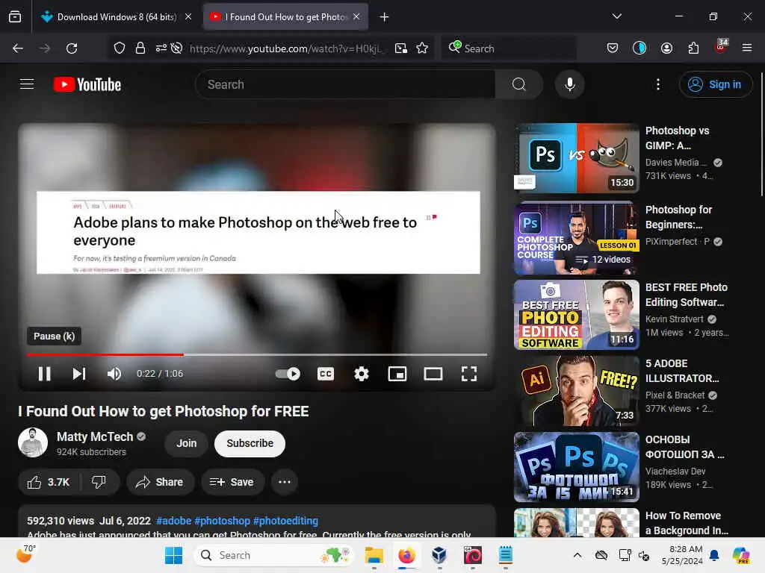Open the Matty McTech channel name link
Viewport: 765px width, 573px height.
pyautogui.click(x=95, y=436)
